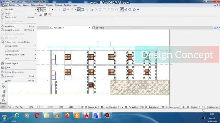Click previous zoom icon in bottom bar

(x=9, y=107)
